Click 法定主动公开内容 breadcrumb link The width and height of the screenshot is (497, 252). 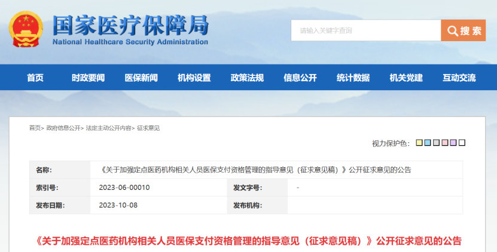[109, 128]
